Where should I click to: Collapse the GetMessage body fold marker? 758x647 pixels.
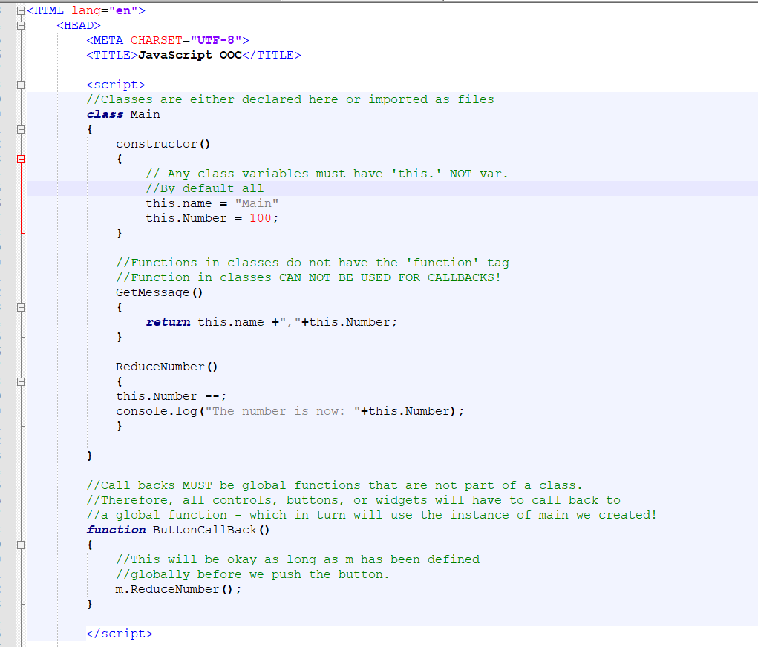pyautogui.click(x=22, y=307)
